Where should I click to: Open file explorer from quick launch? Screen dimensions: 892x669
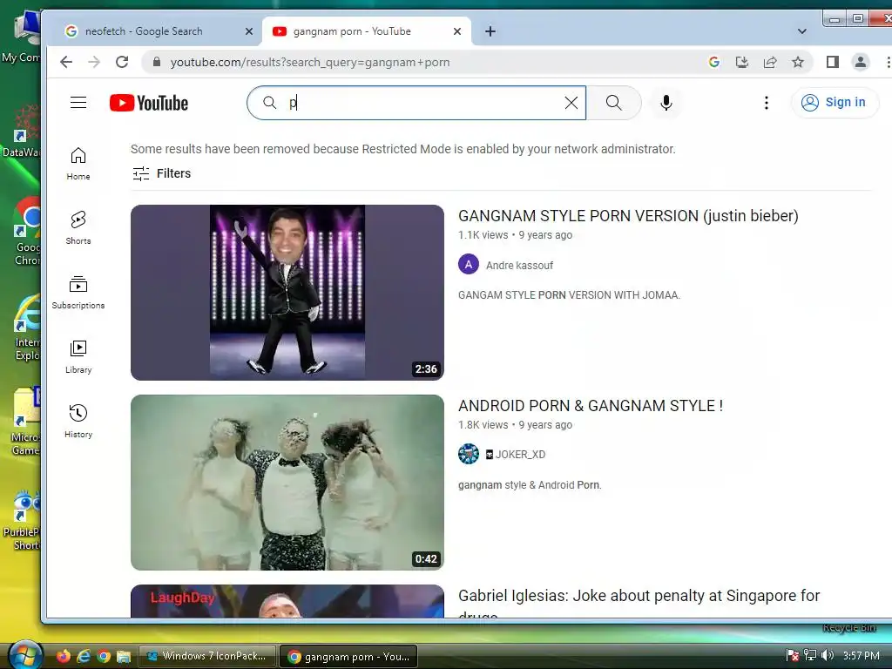(124, 657)
